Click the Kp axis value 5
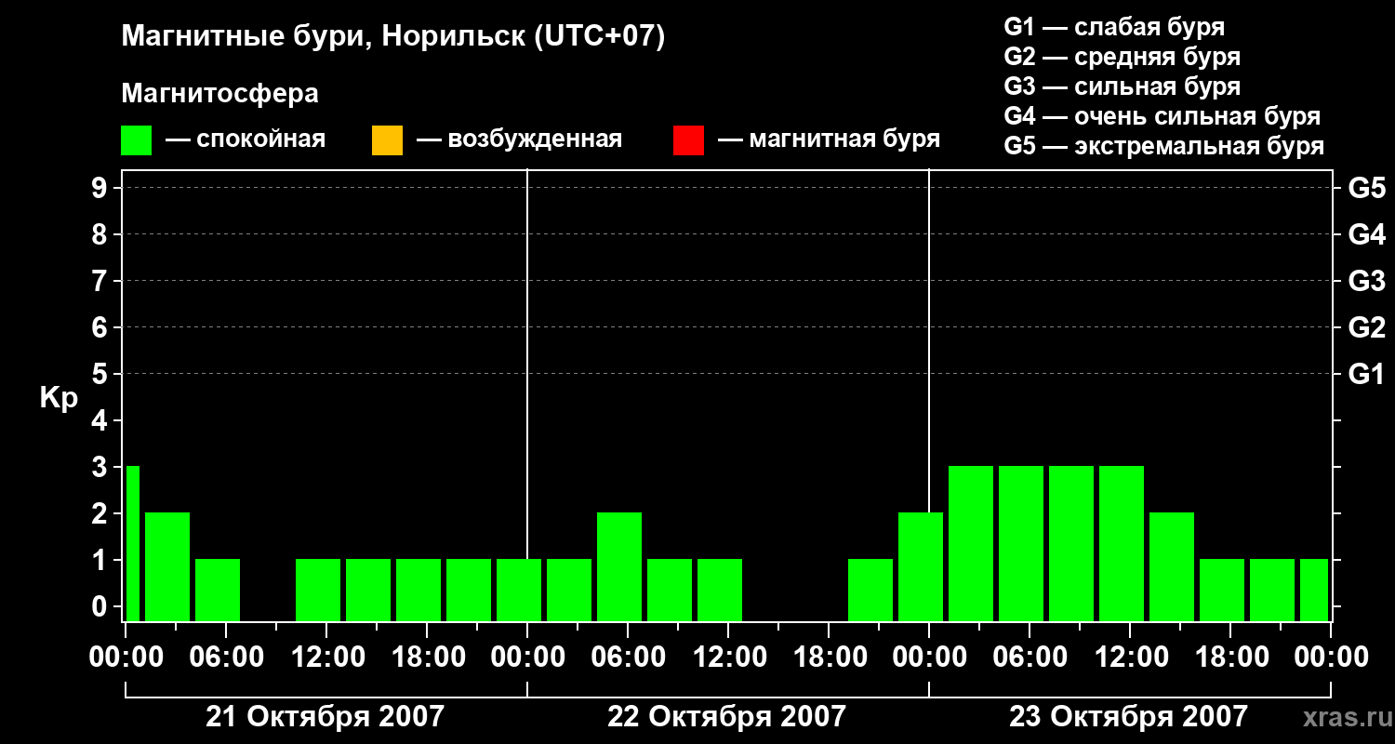 point(100,375)
